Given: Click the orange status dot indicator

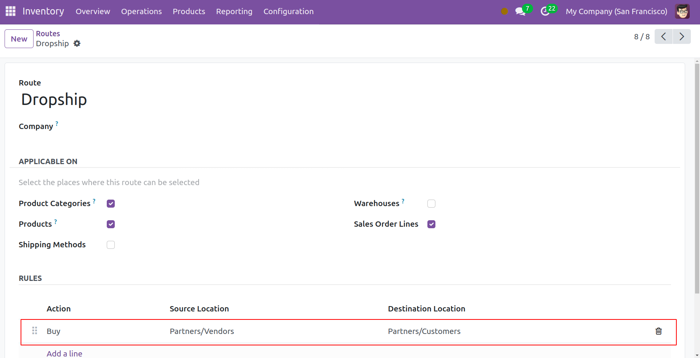Looking at the screenshot, I should [504, 11].
